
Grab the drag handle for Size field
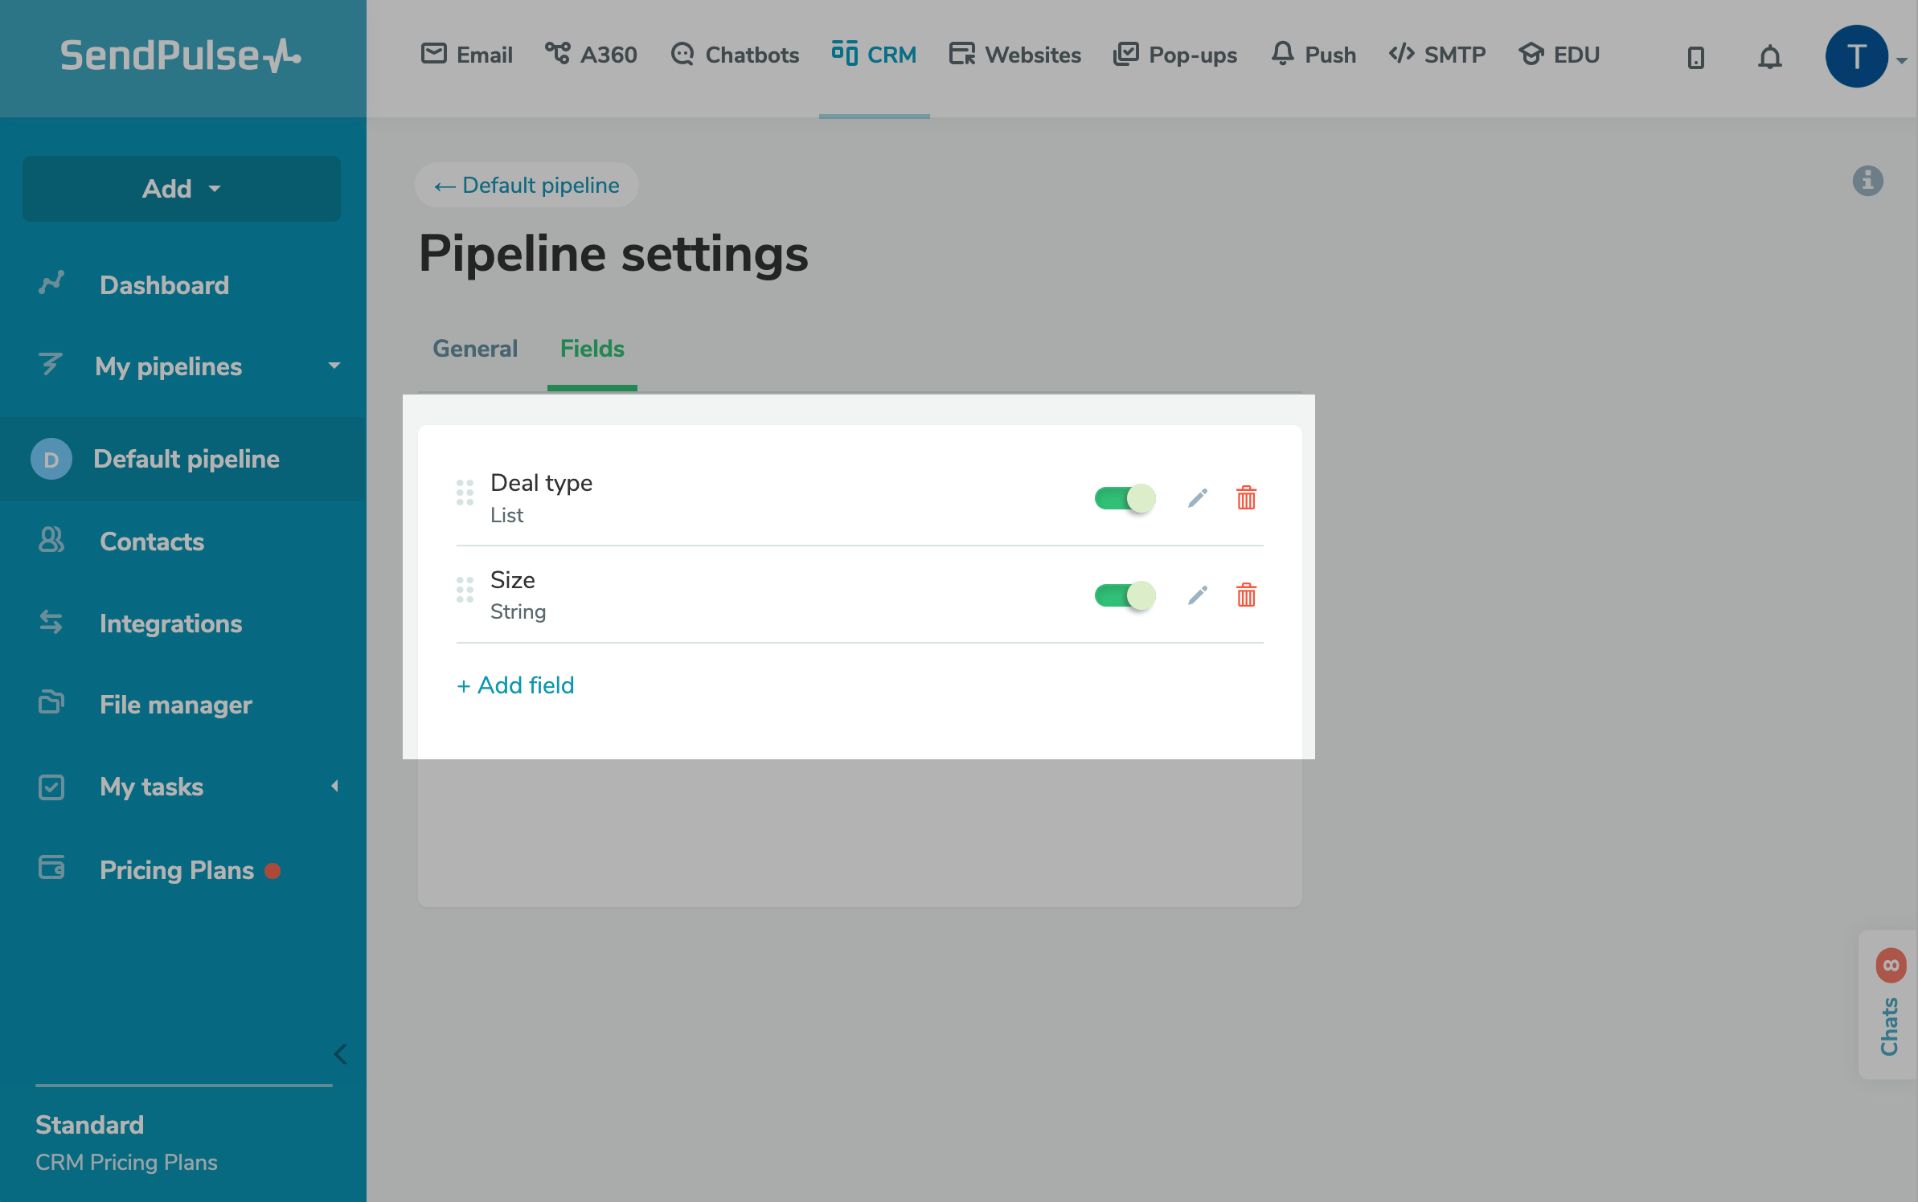[x=465, y=590]
